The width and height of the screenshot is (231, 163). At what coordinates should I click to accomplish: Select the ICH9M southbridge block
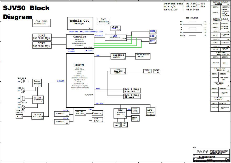80,80
